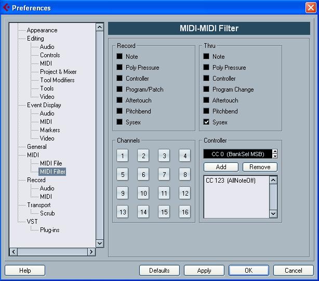
Task: Toggle MIDI channel 10 filter button
Action: click(x=143, y=193)
